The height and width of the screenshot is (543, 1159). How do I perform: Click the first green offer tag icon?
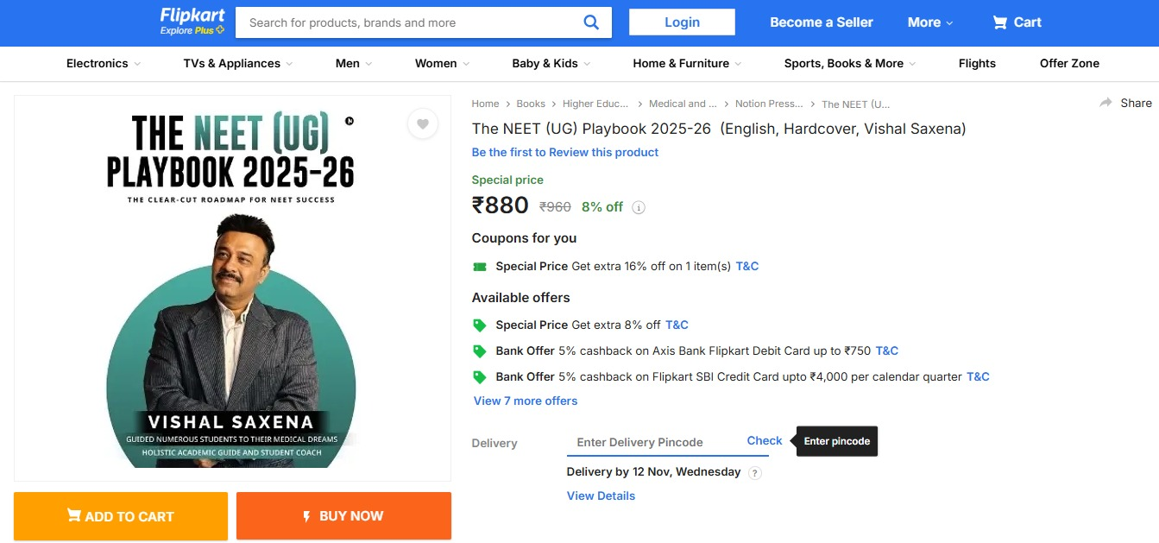pos(480,325)
